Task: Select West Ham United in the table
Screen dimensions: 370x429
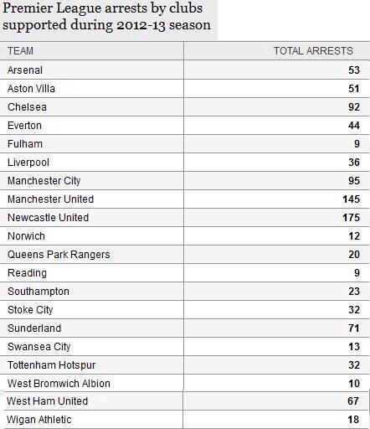Action: (x=48, y=401)
